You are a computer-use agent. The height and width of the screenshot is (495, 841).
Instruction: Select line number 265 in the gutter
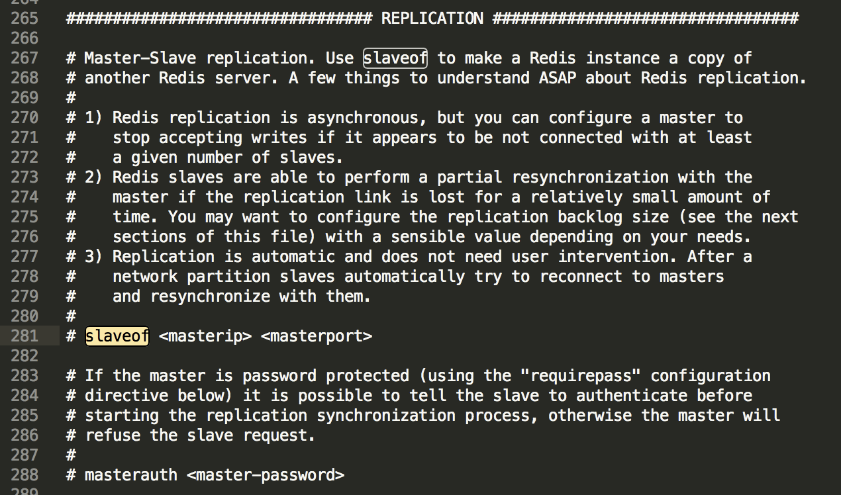(x=25, y=19)
